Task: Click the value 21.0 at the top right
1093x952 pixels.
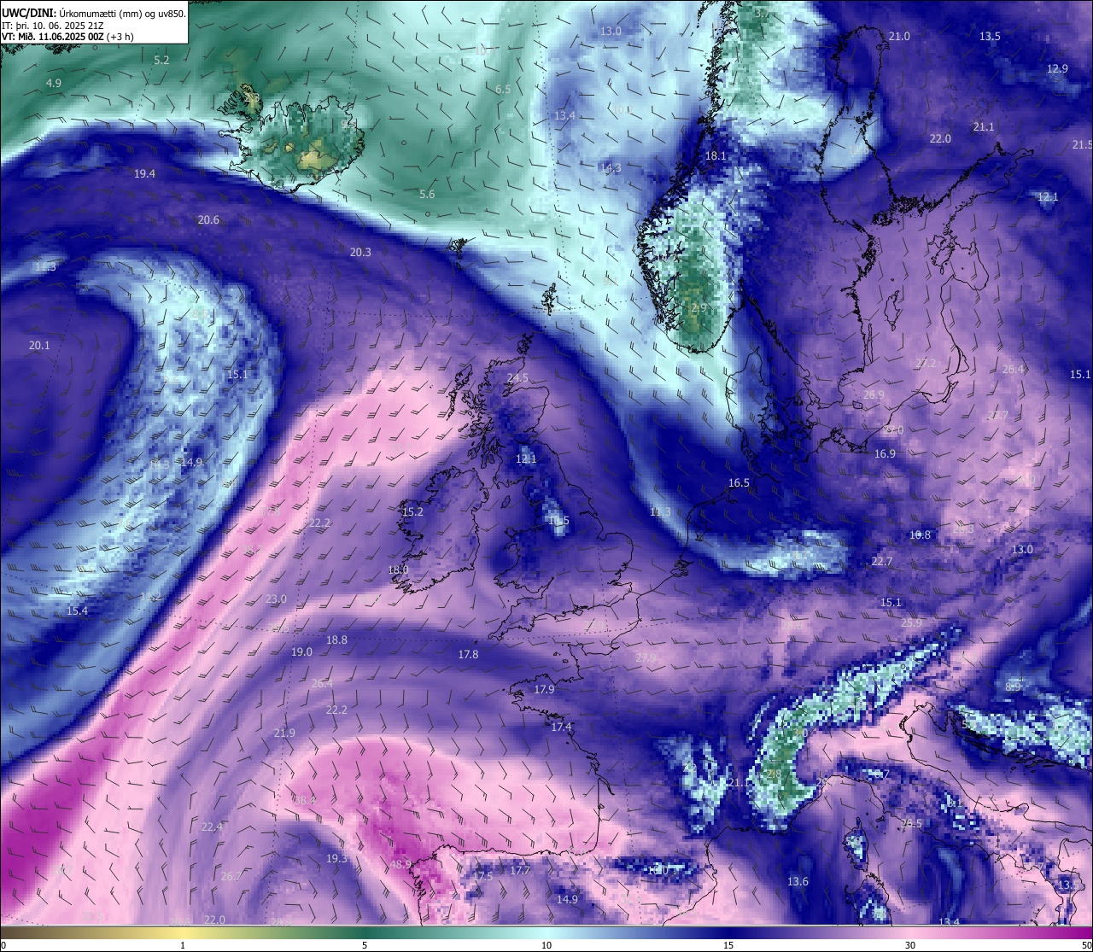Action: click(899, 37)
